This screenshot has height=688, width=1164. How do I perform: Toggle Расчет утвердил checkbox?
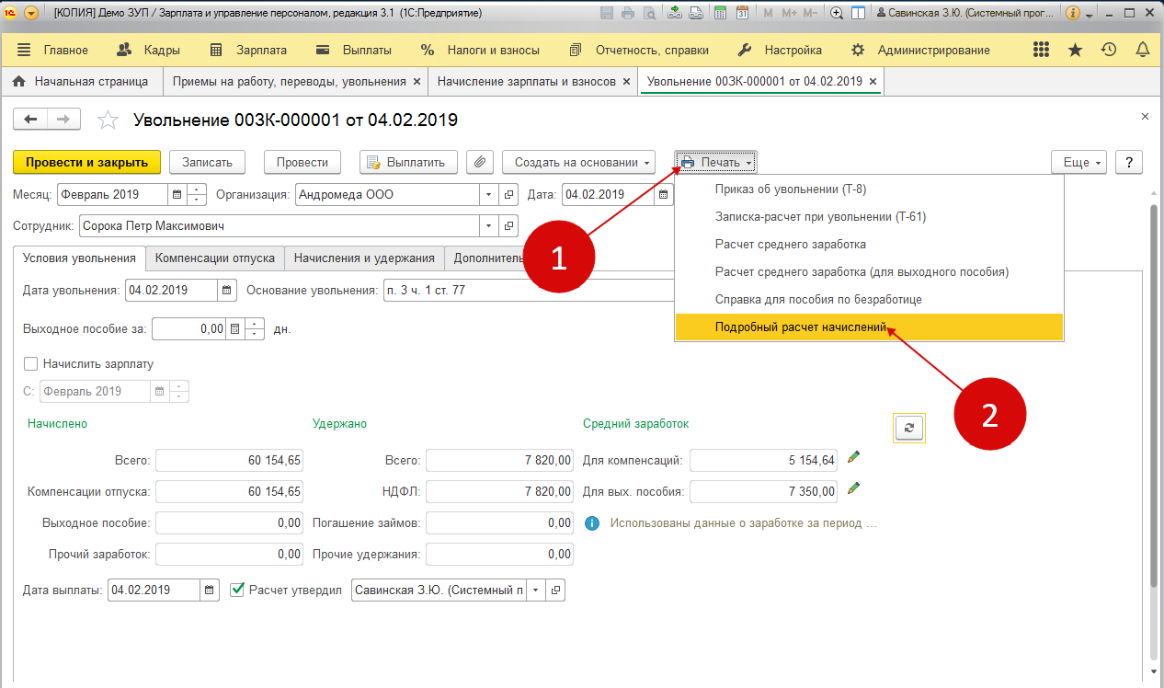(237, 589)
